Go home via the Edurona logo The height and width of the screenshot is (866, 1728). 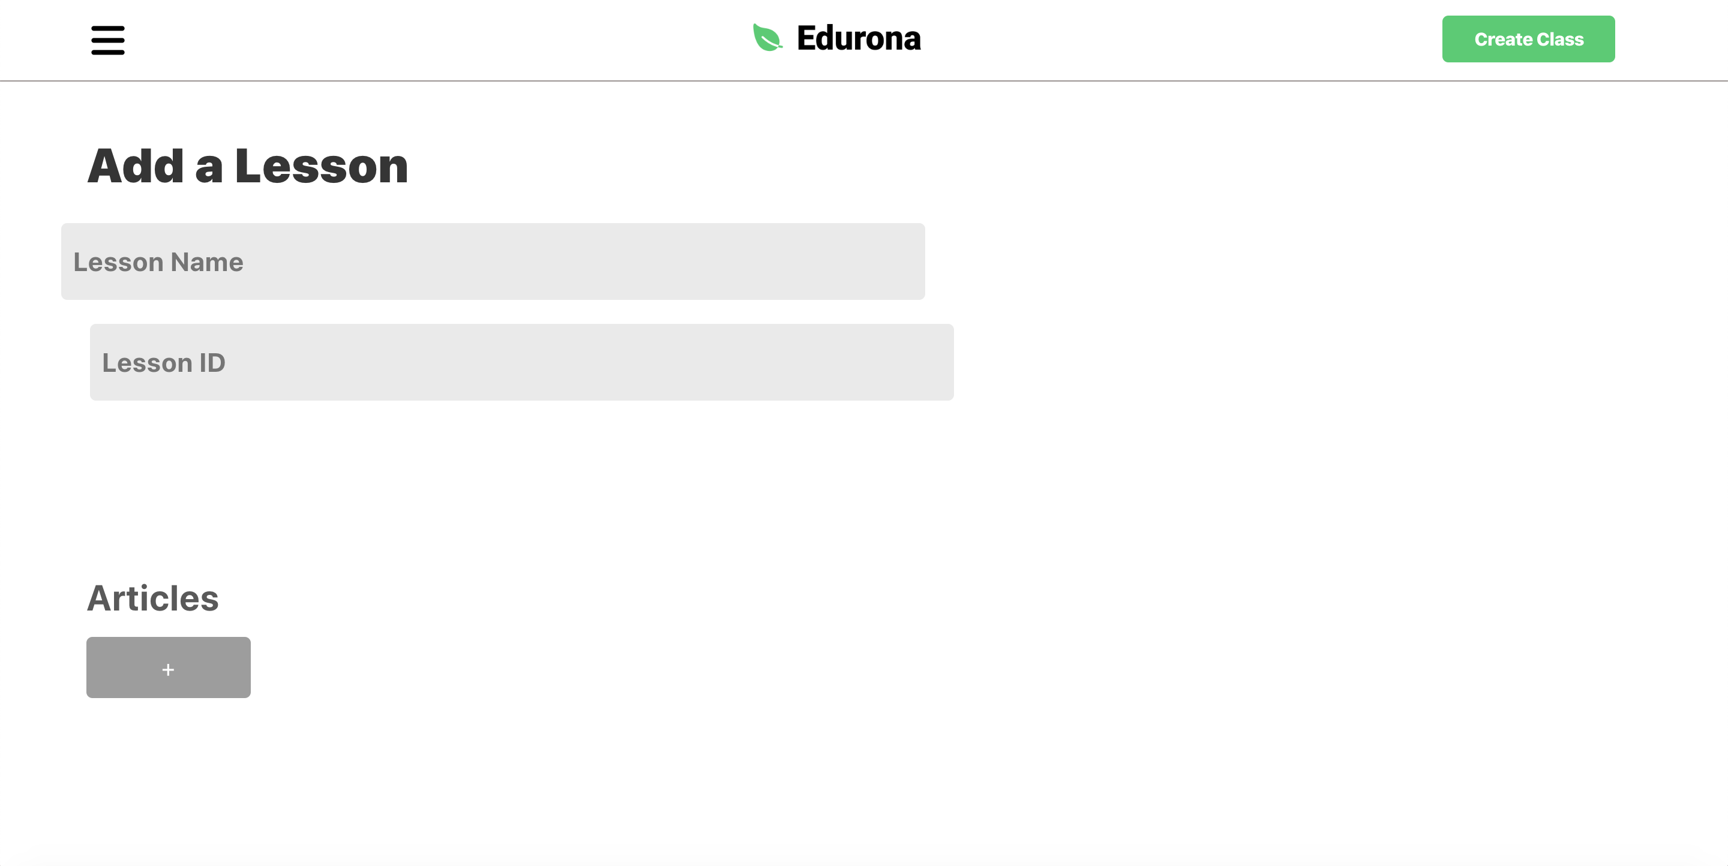(x=836, y=38)
